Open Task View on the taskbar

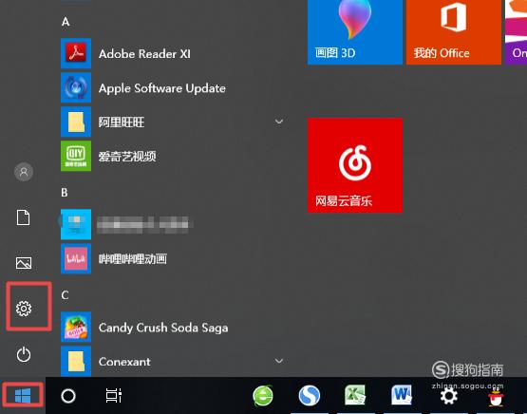114,396
